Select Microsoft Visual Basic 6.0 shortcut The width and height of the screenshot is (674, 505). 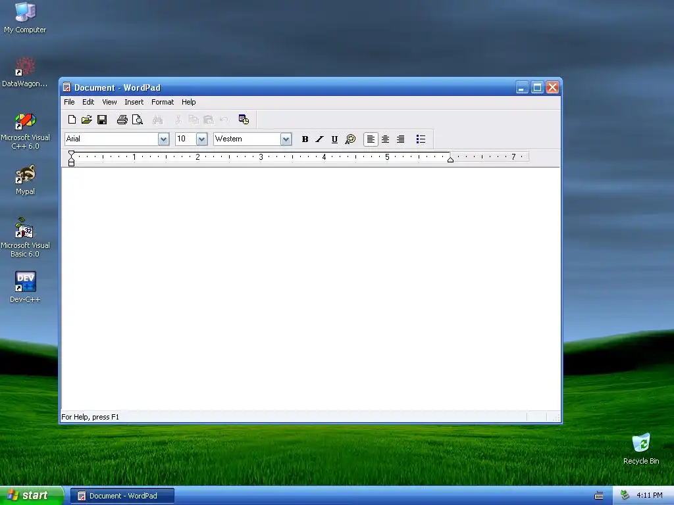coord(25,237)
